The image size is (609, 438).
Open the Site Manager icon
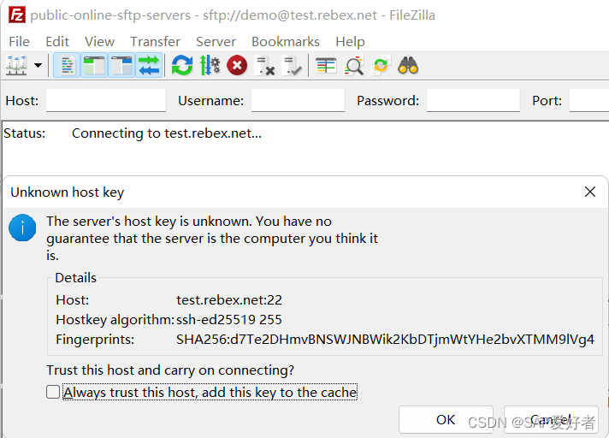[16, 66]
